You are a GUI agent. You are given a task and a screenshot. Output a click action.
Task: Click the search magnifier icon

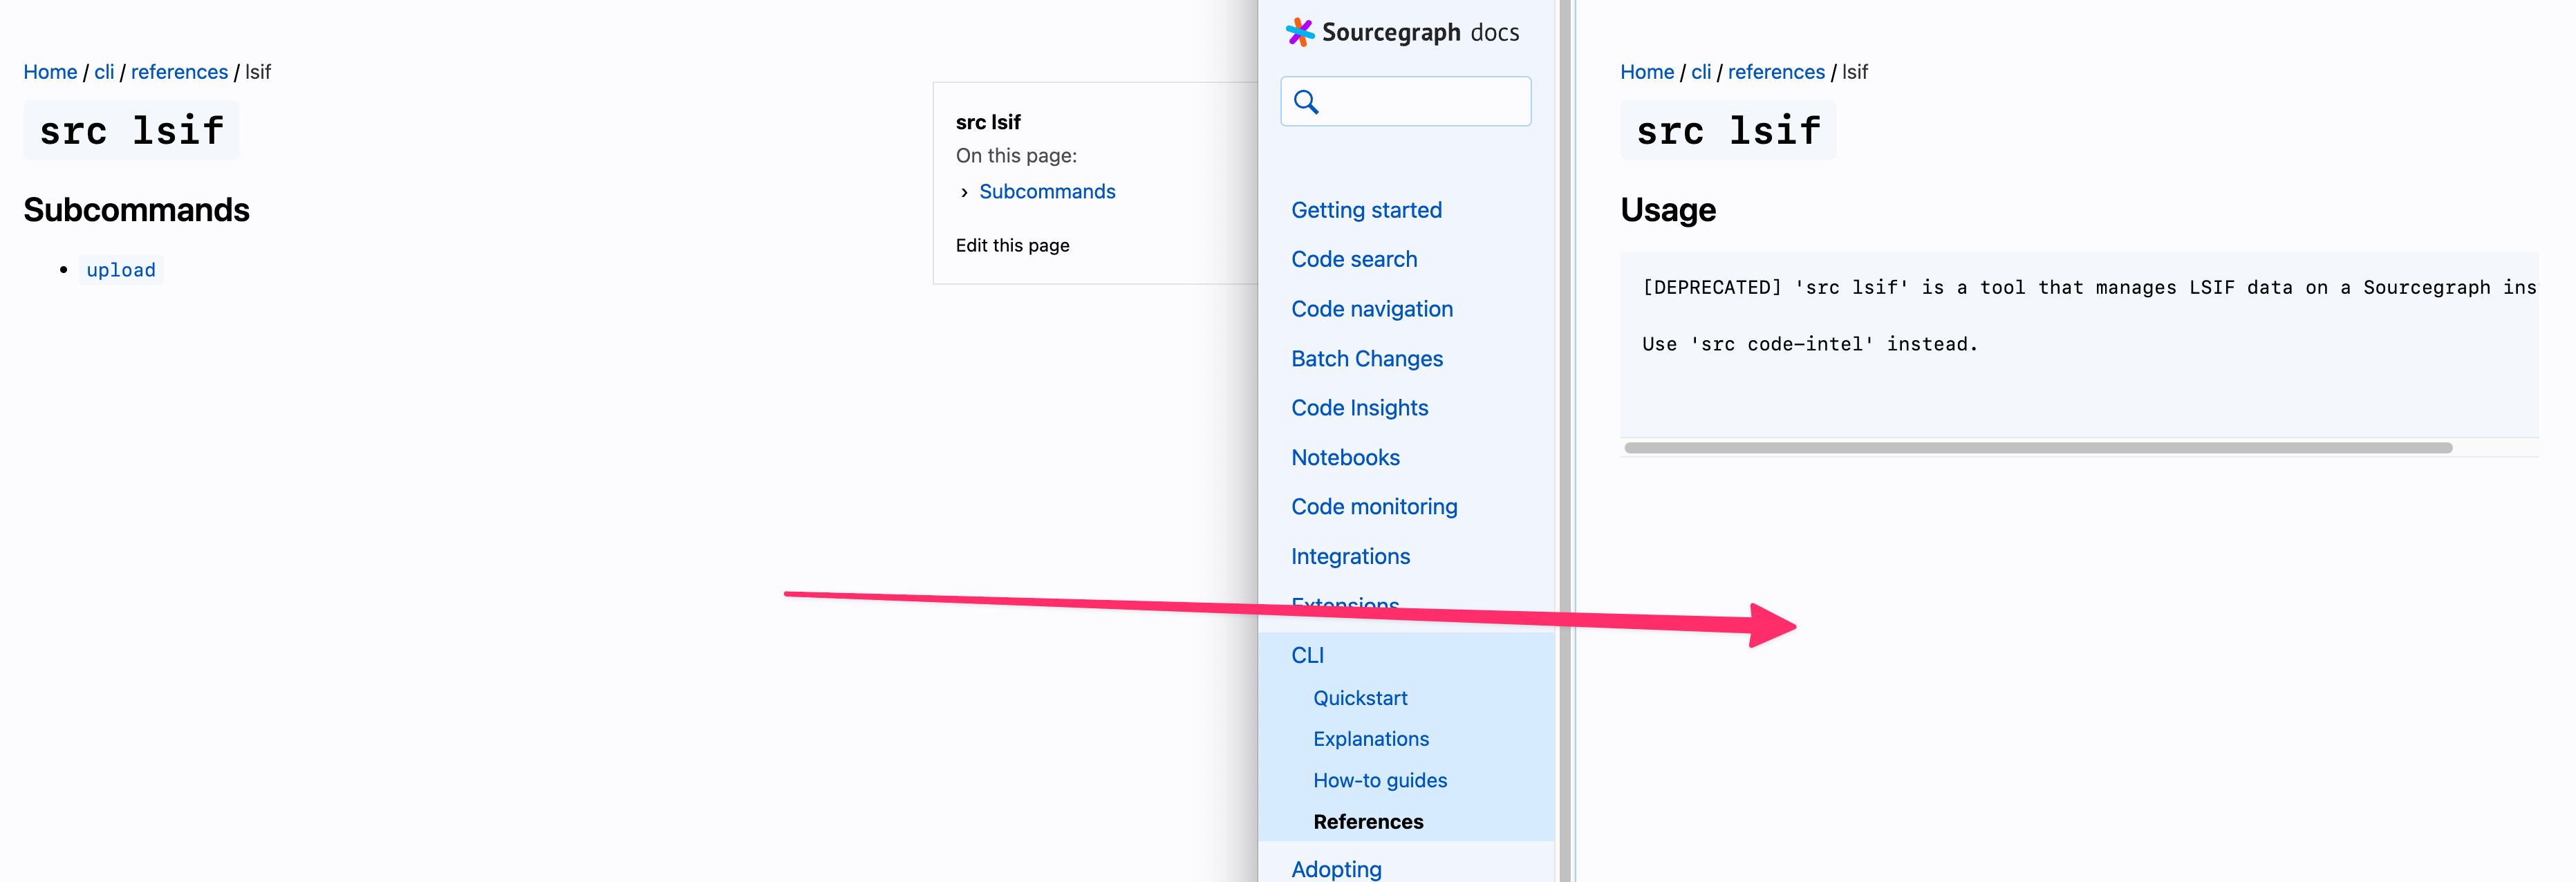point(1306,101)
